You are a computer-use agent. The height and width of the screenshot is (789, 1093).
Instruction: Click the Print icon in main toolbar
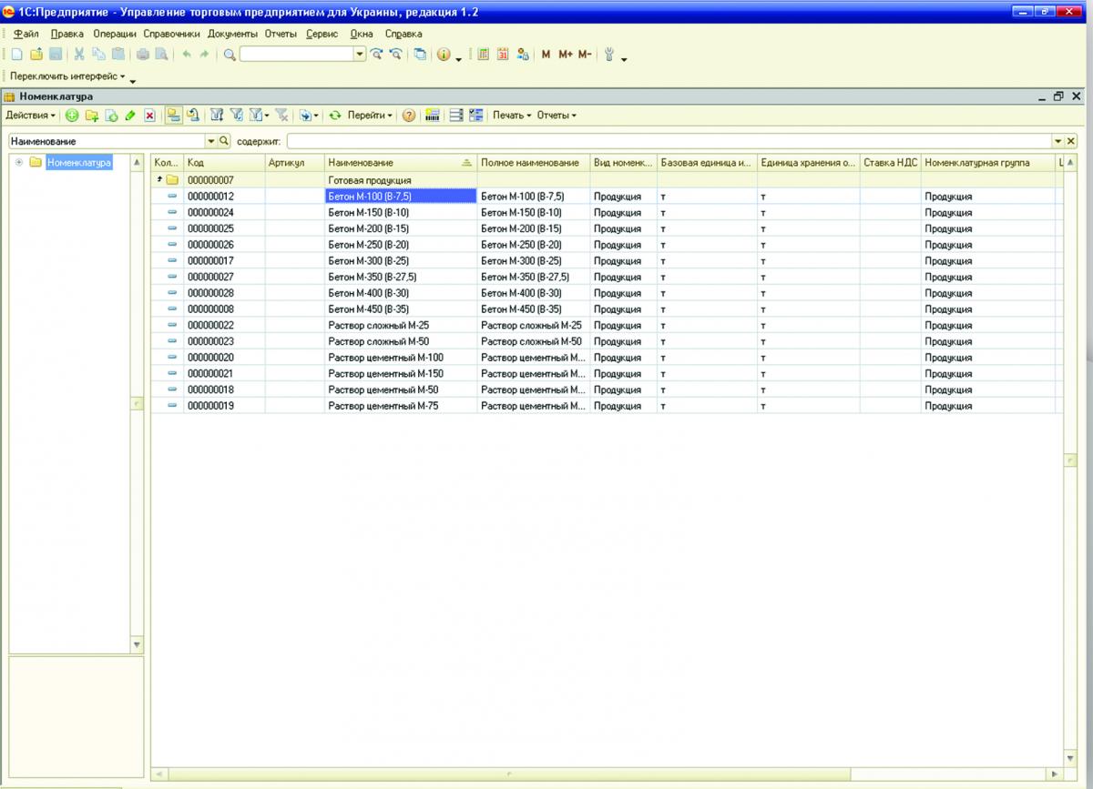[143, 55]
